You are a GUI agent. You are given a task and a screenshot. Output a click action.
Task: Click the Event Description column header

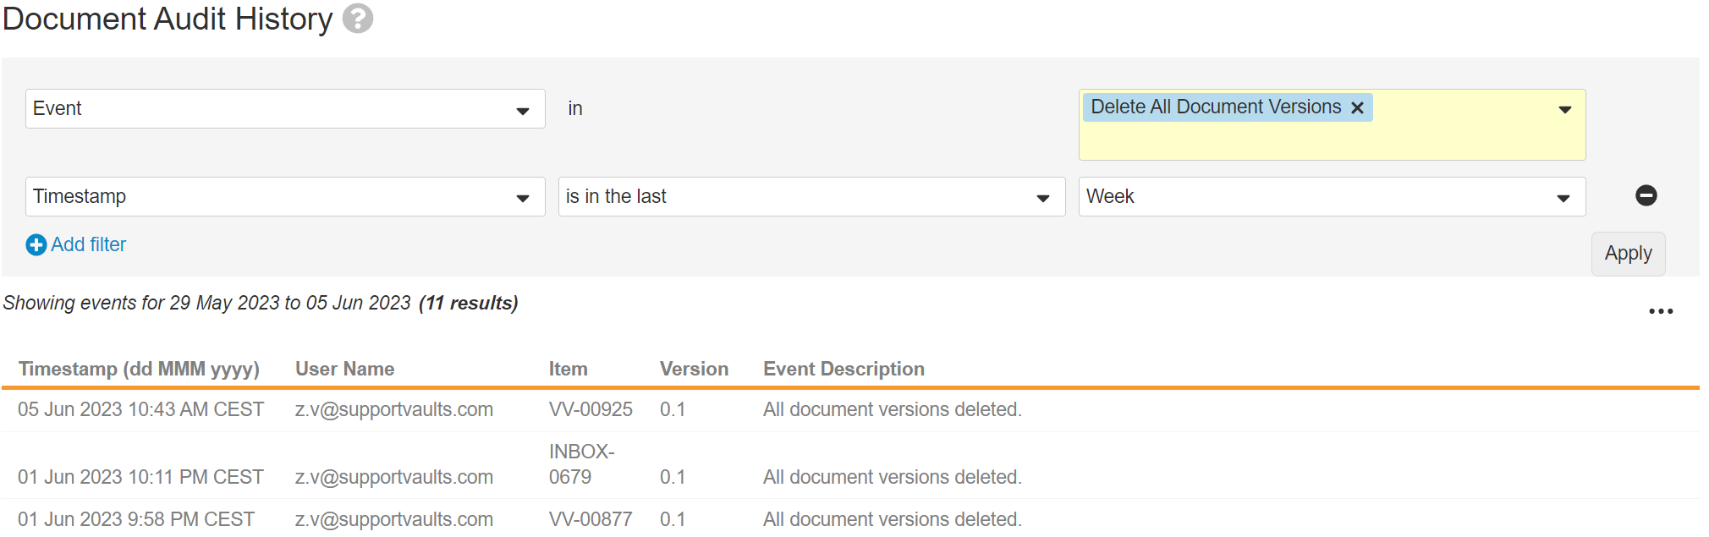pyautogui.click(x=844, y=370)
